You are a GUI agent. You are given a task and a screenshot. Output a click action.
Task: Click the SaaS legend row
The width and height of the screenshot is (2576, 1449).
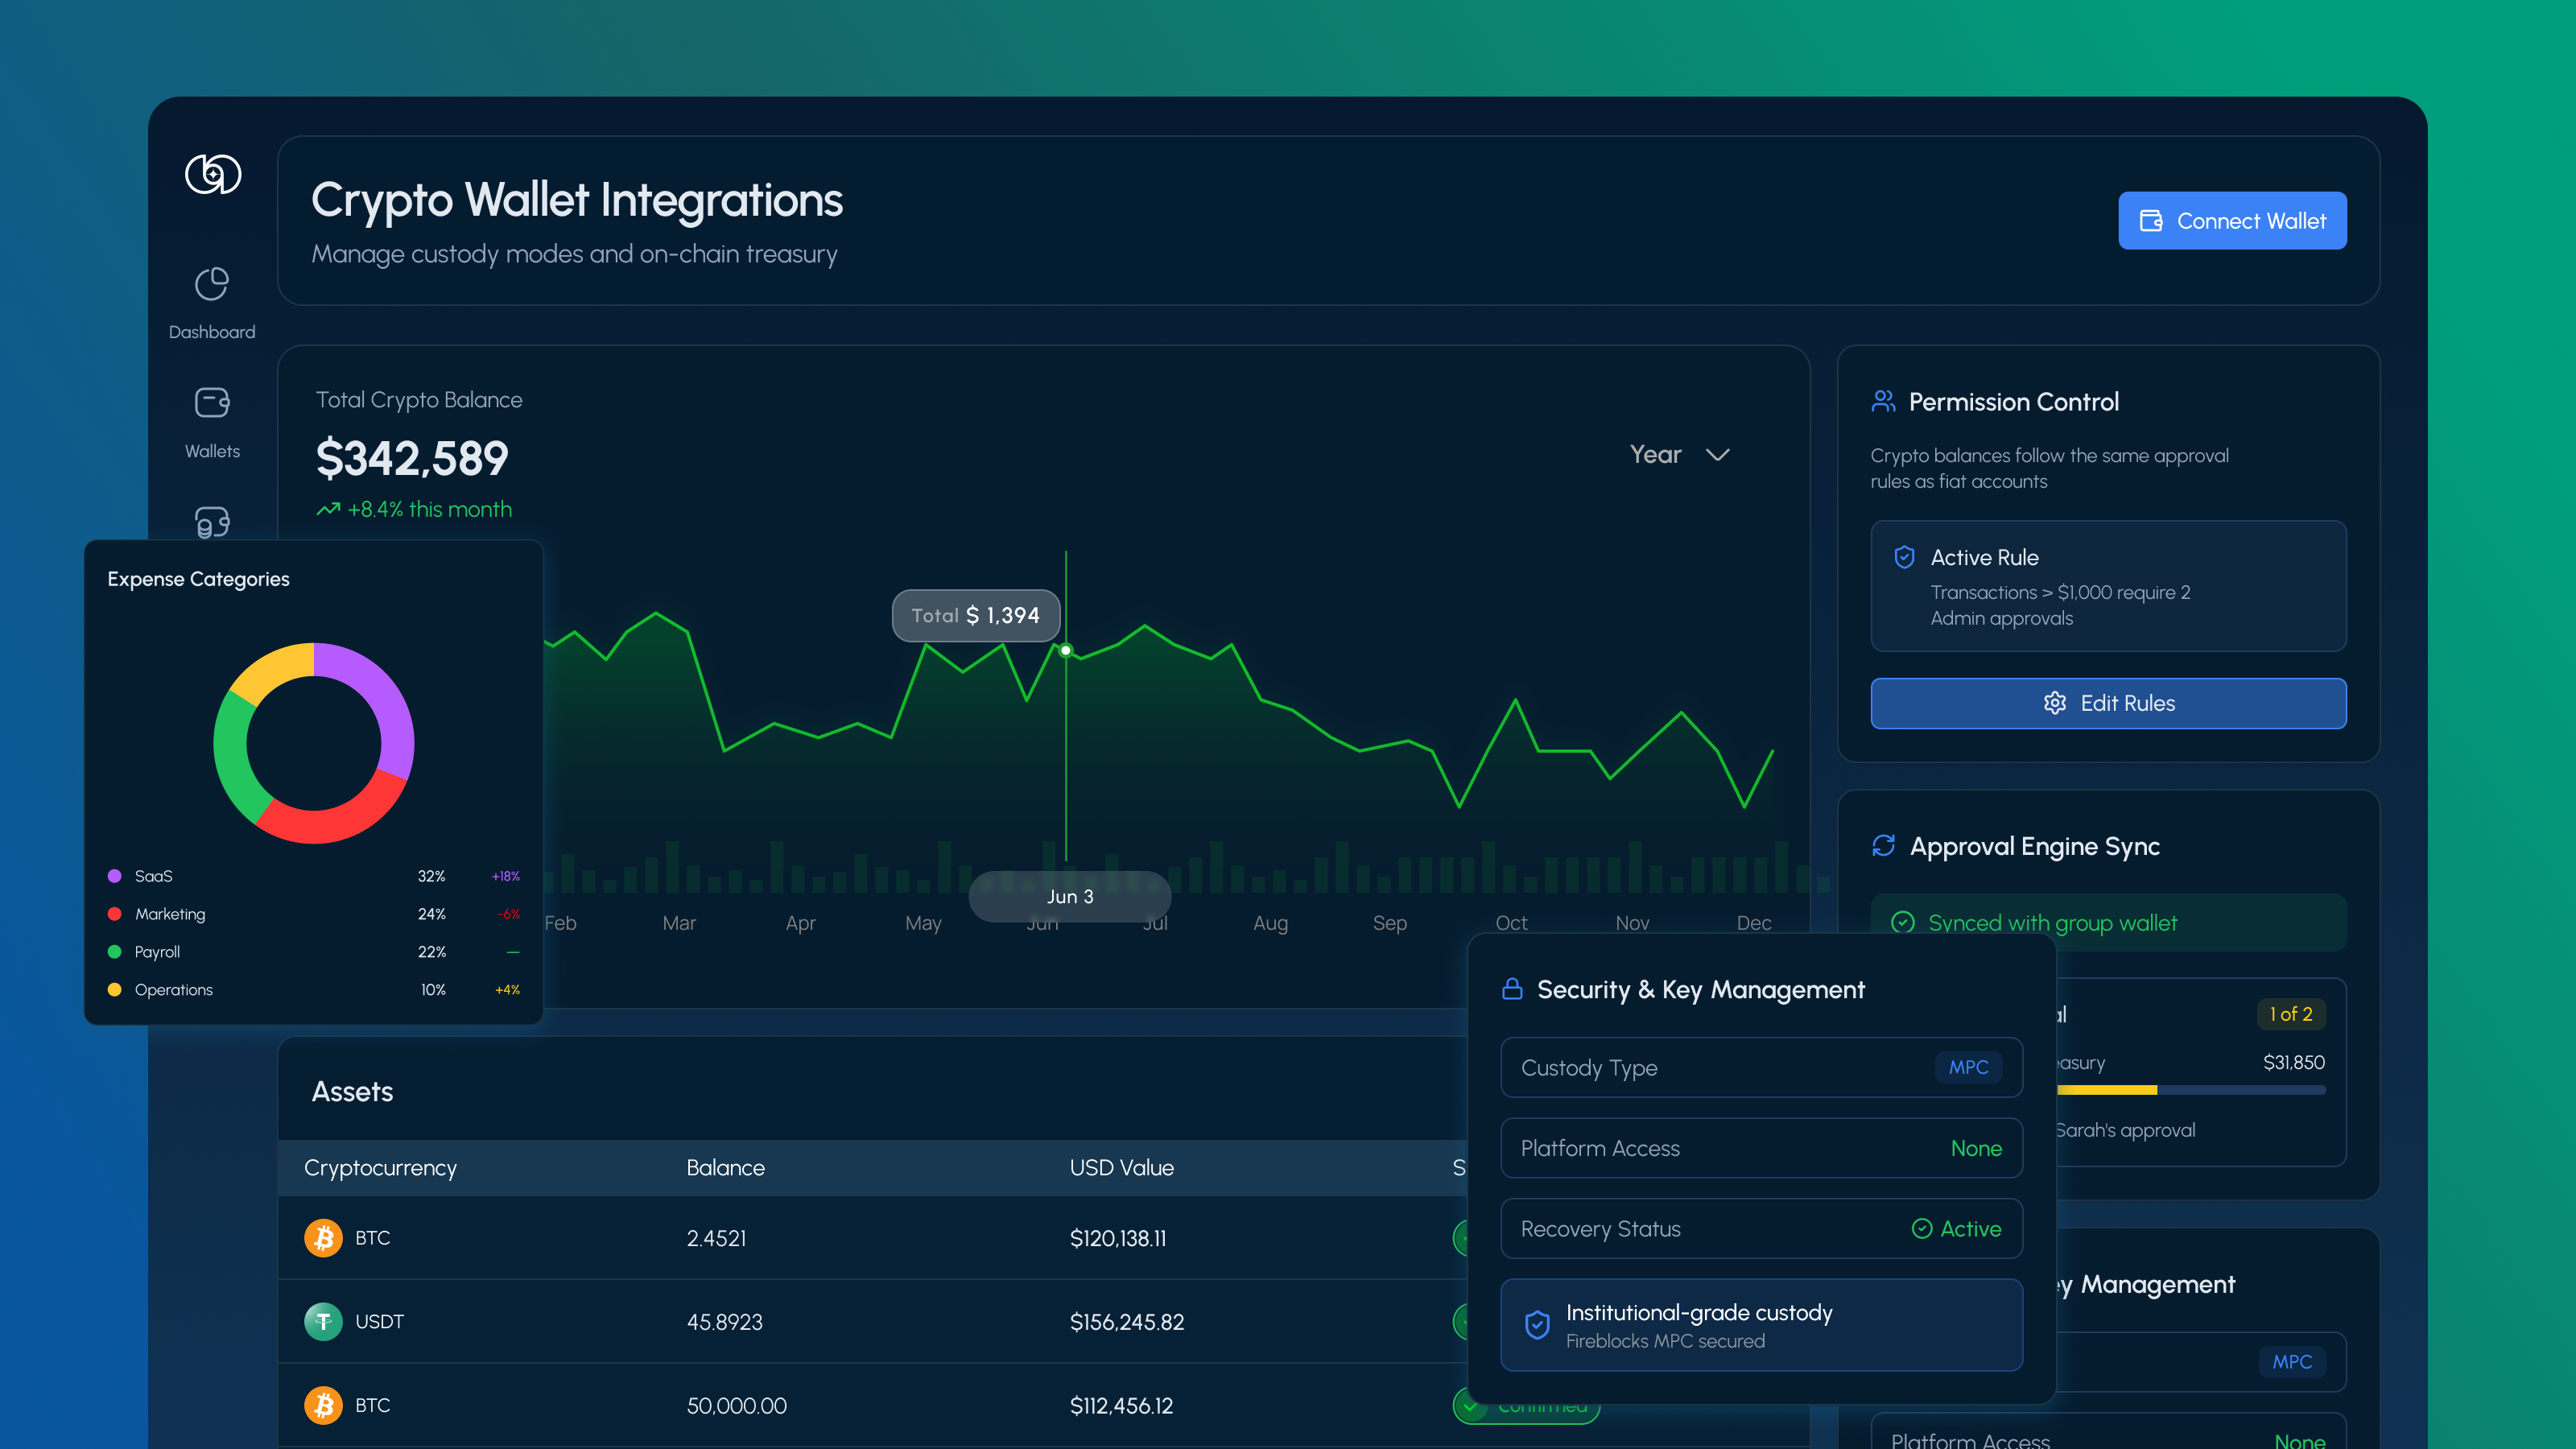pyautogui.click(x=313, y=876)
